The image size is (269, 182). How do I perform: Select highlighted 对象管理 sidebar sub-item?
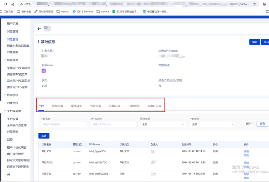point(12,39)
